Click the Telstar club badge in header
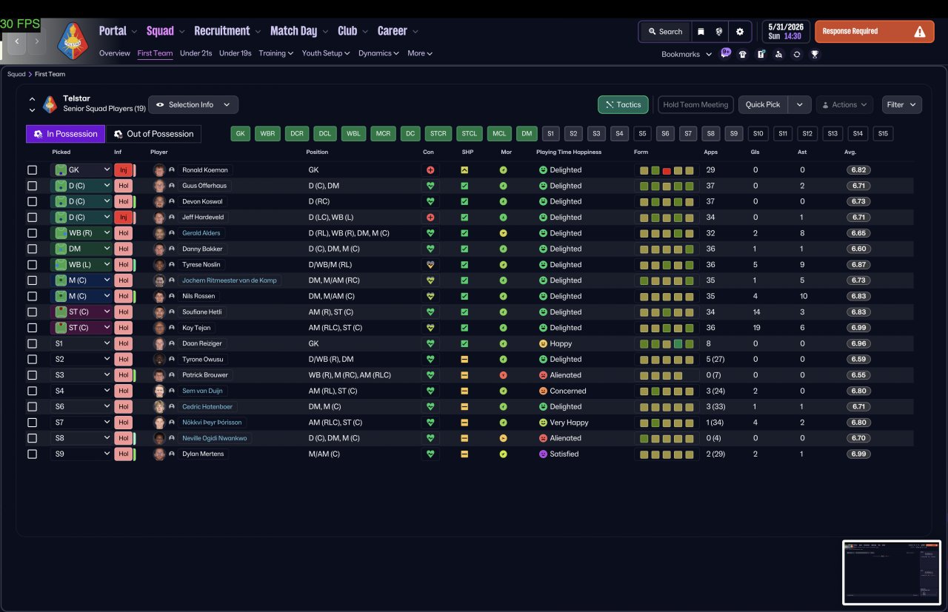The height and width of the screenshot is (612, 948). pyautogui.click(x=73, y=42)
